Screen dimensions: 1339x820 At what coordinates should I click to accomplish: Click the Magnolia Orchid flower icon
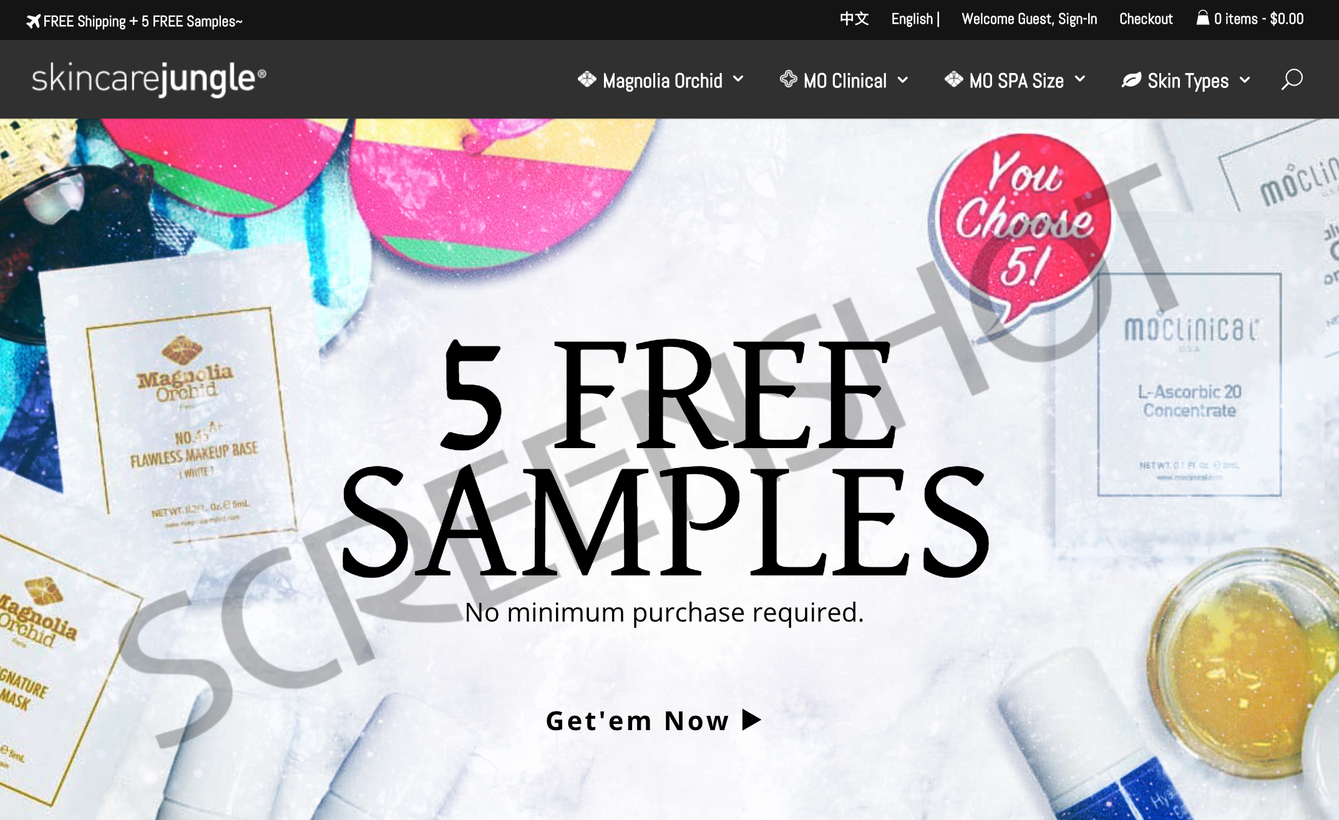tap(587, 80)
